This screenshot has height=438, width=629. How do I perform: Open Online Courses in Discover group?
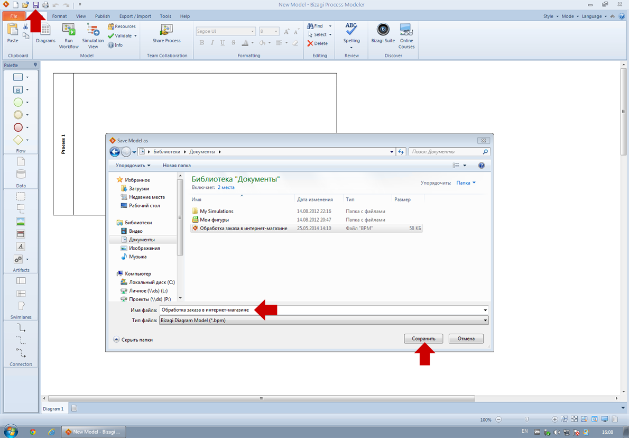(x=406, y=36)
